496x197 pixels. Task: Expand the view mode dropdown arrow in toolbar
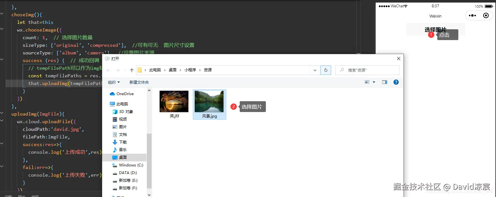tap(374, 82)
